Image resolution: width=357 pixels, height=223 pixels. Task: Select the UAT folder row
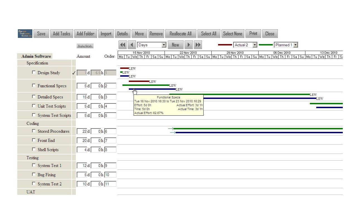(44, 192)
